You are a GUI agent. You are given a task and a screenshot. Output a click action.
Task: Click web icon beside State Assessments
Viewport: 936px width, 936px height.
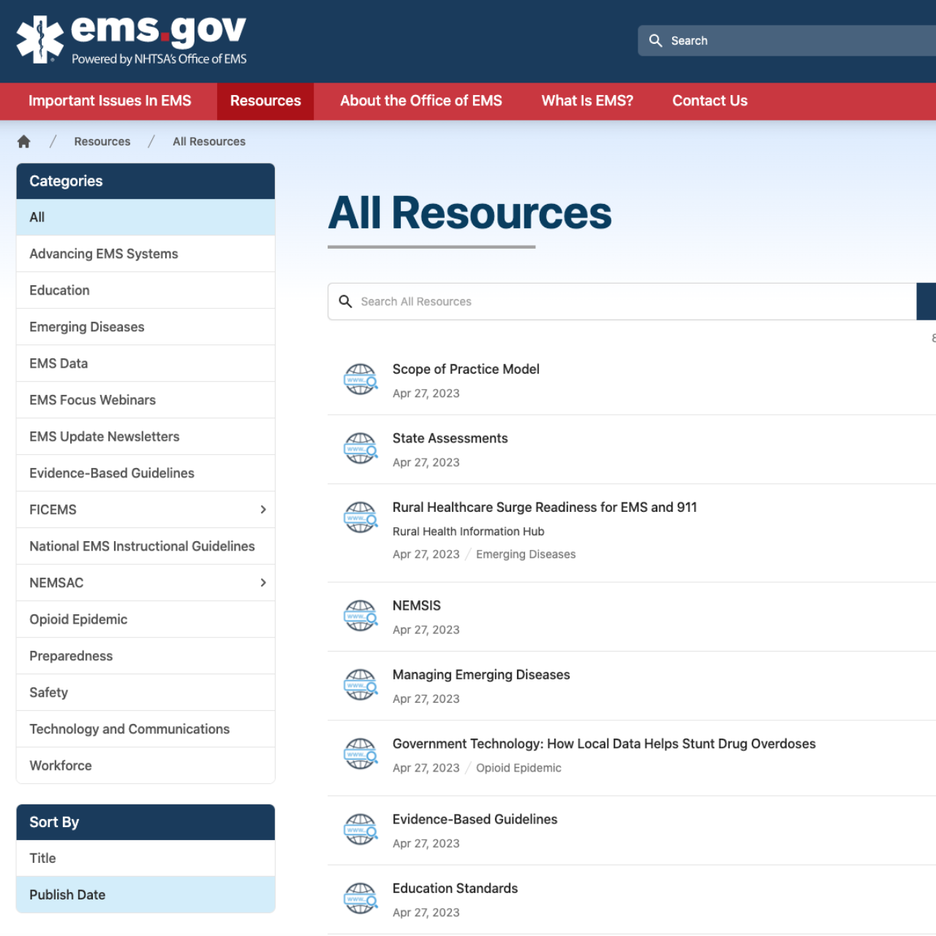(361, 449)
